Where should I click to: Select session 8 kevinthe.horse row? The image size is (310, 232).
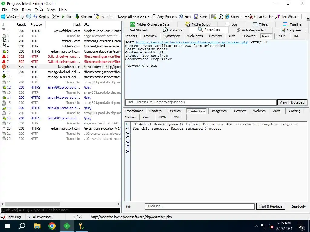61,67
